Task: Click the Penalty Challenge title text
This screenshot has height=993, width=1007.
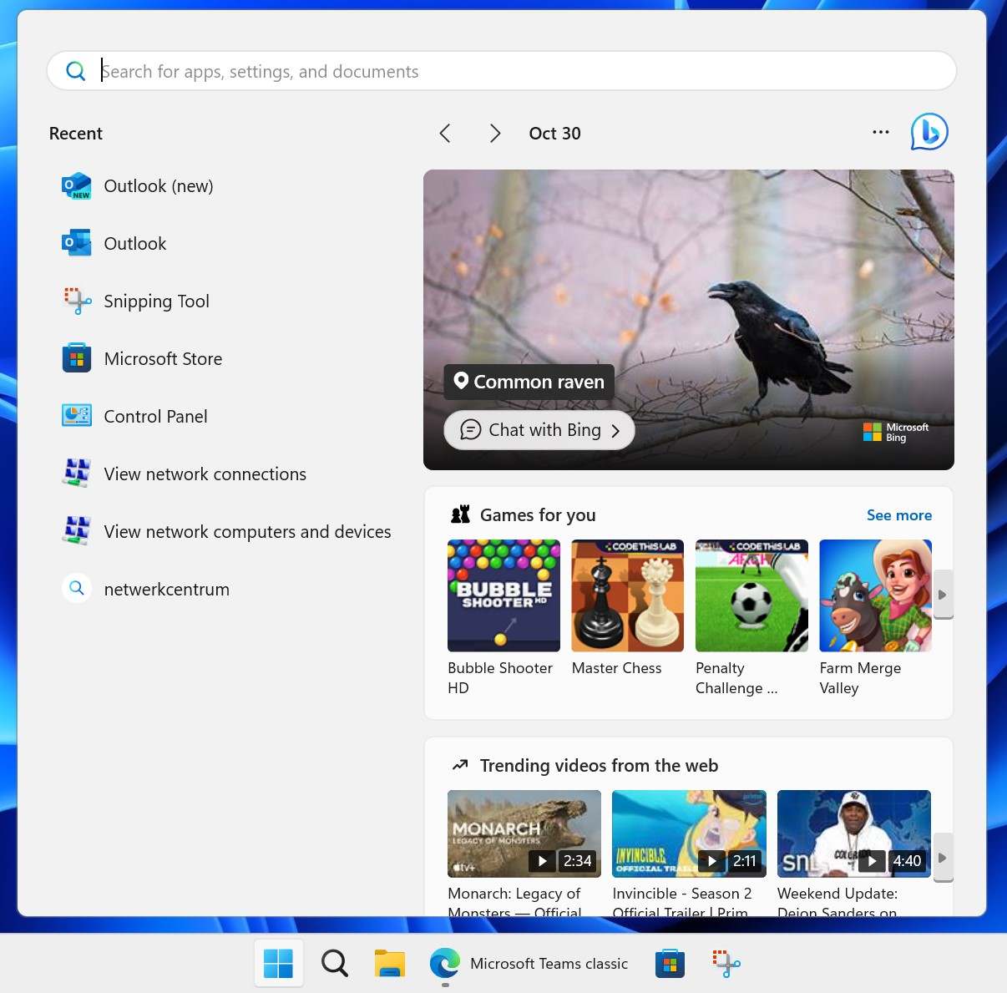Action: coord(736,678)
